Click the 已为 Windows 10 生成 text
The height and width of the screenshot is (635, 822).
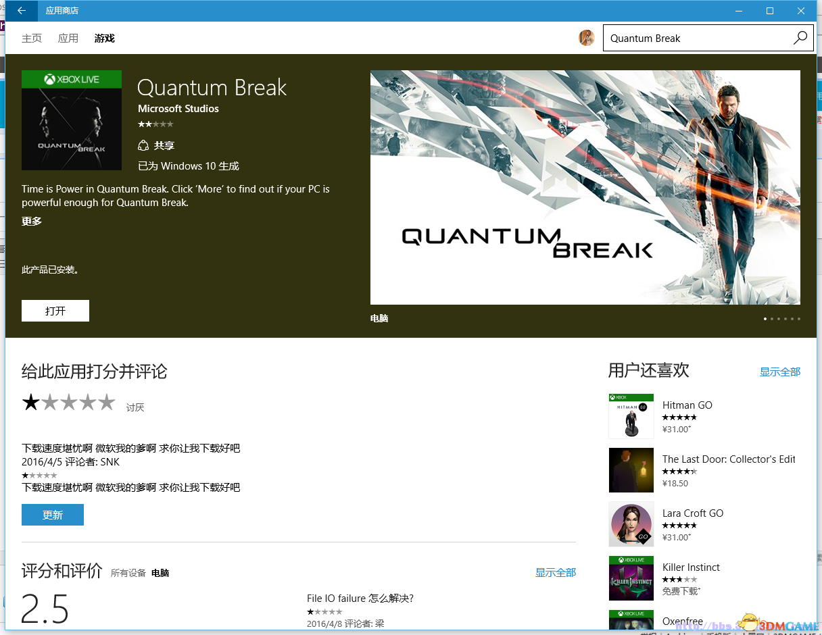tap(189, 166)
